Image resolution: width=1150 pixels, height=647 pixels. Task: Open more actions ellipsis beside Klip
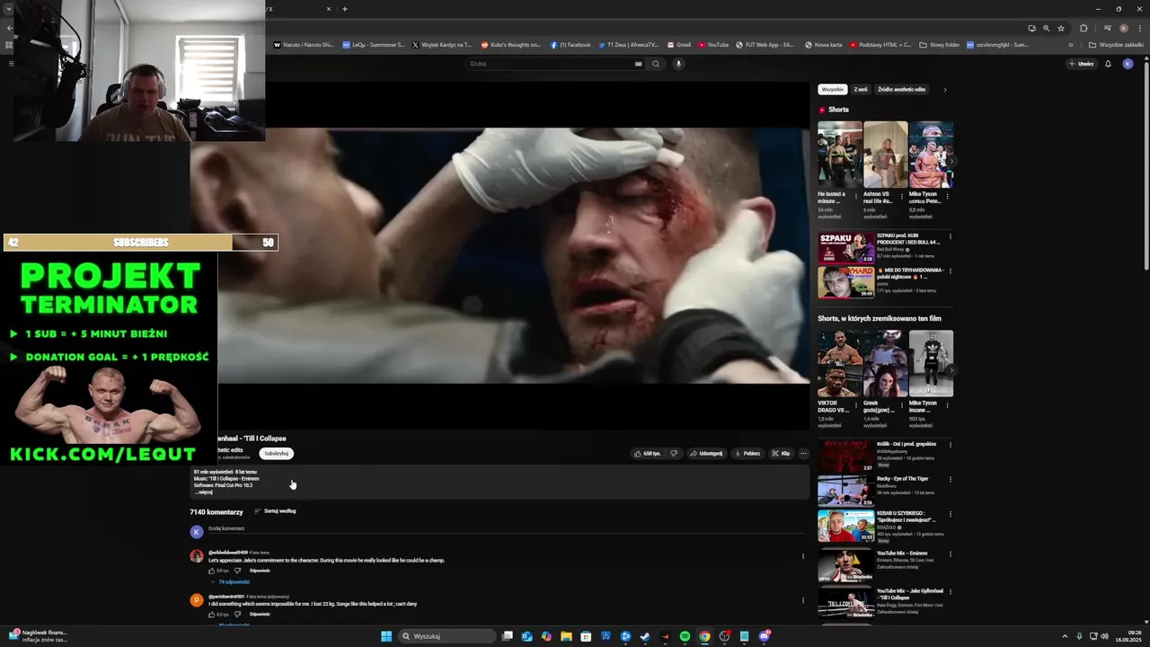803,453
